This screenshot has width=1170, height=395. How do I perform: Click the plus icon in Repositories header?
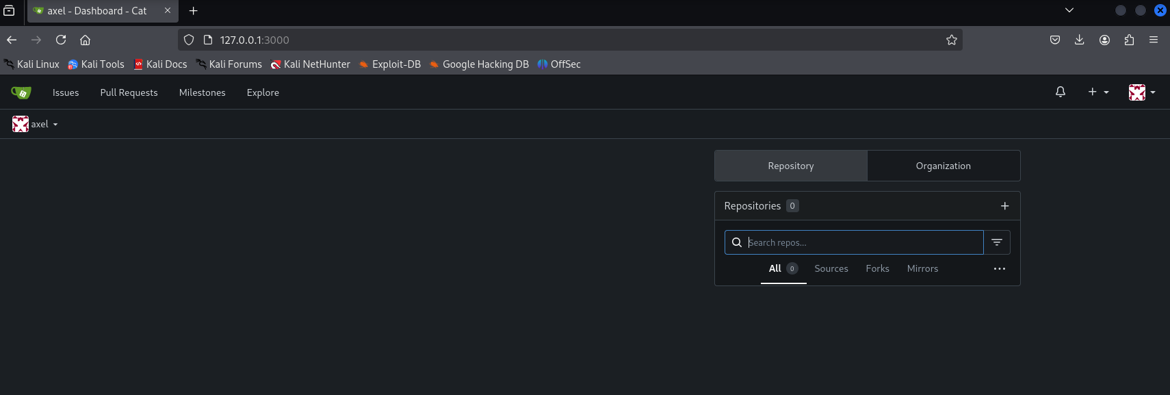point(1004,206)
